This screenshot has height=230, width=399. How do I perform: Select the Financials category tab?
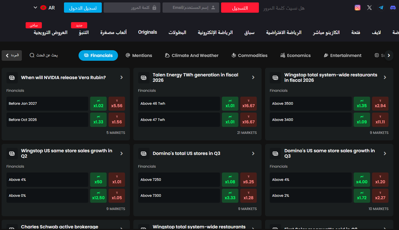pos(98,55)
